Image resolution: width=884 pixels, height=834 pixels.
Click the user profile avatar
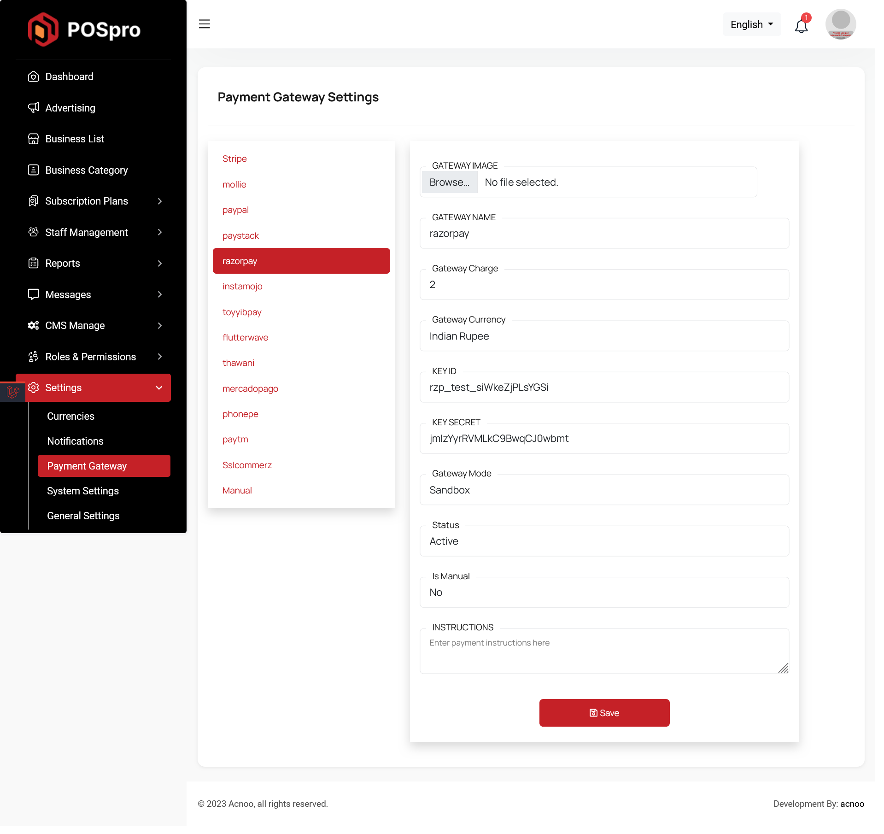840,24
